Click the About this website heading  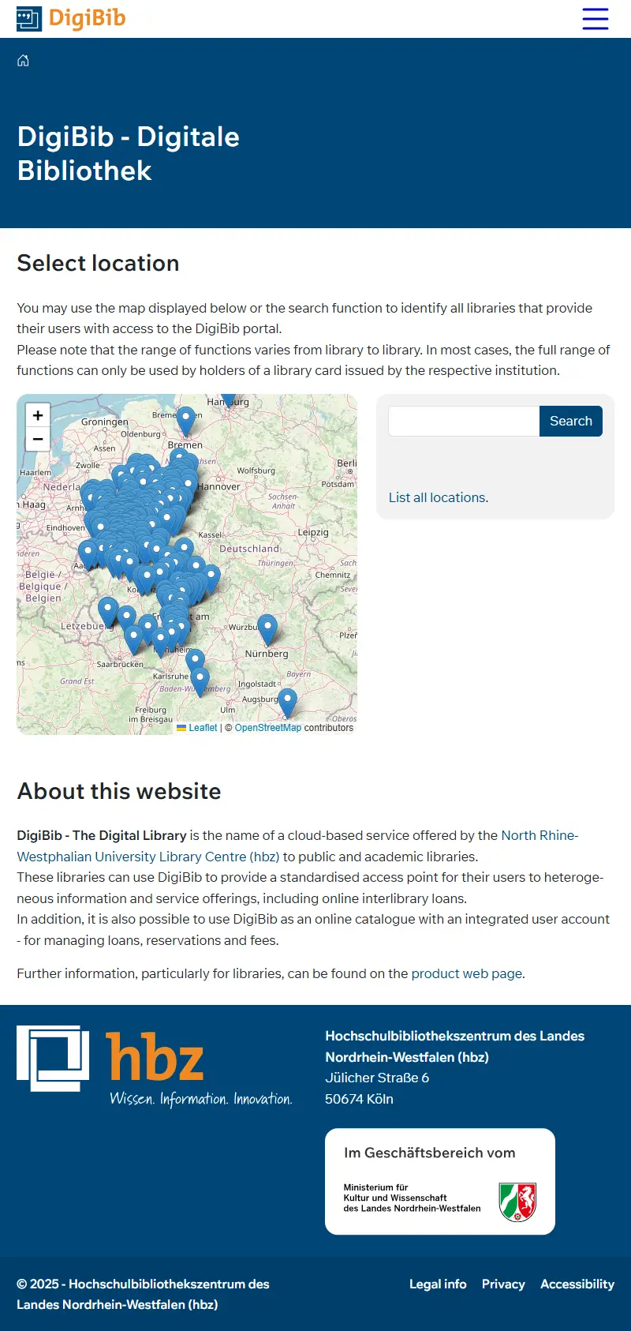coord(119,791)
